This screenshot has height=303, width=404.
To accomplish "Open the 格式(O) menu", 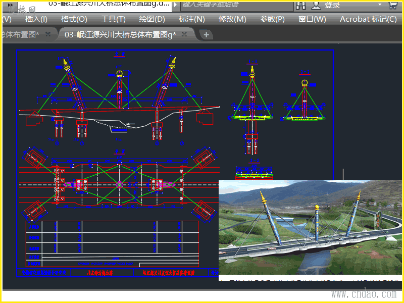I will (x=74, y=19).
